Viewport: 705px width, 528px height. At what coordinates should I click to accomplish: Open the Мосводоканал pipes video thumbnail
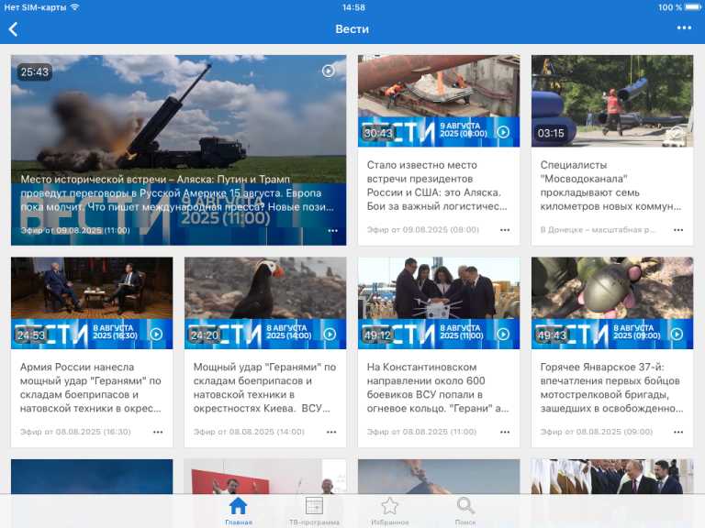tap(612, 101)
